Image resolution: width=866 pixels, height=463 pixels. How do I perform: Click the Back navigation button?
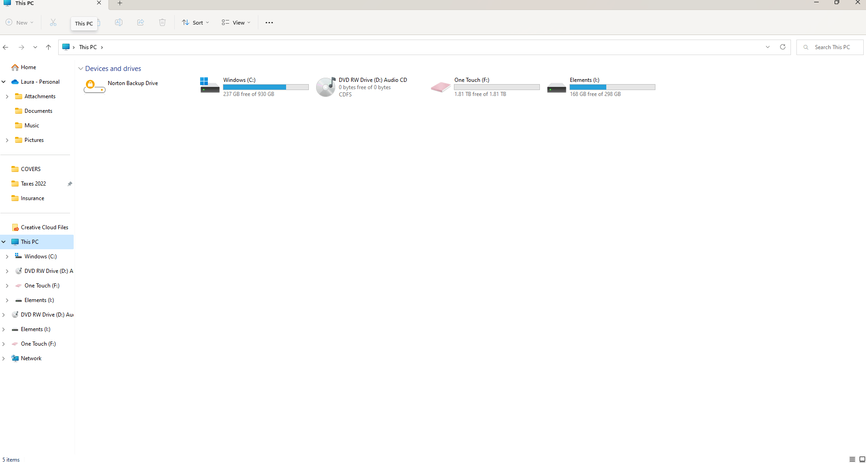point(5,47)
